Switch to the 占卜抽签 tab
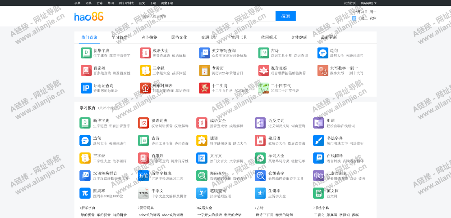This screenshot has height=218, width=451. point(149,37)
